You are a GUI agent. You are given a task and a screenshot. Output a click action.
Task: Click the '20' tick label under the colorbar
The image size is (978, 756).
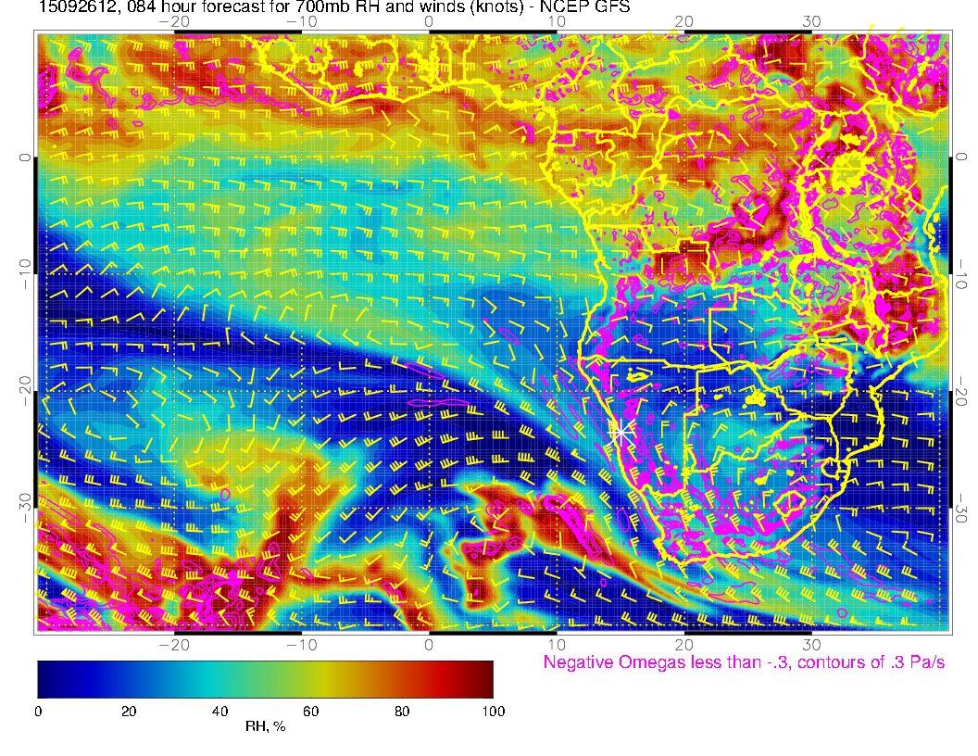click(129, 712)
